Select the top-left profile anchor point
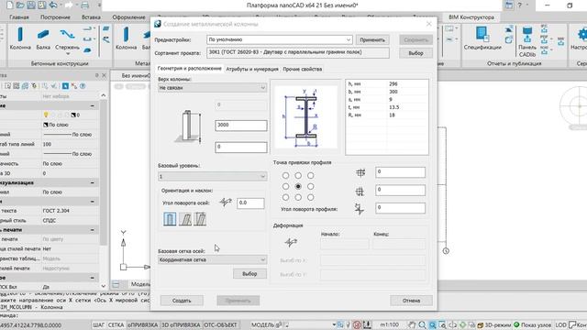Viewport: 587px width, 330px height. (x=285, y=175)
